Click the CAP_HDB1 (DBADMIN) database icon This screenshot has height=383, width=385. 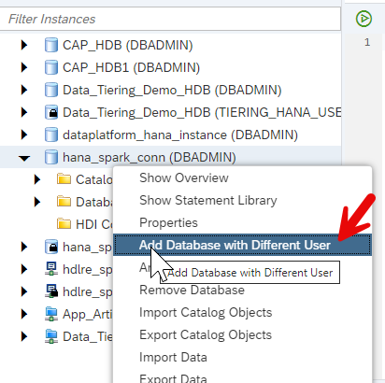(x=51, y=67)
